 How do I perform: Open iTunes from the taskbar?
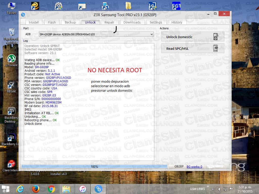(83, 189)
